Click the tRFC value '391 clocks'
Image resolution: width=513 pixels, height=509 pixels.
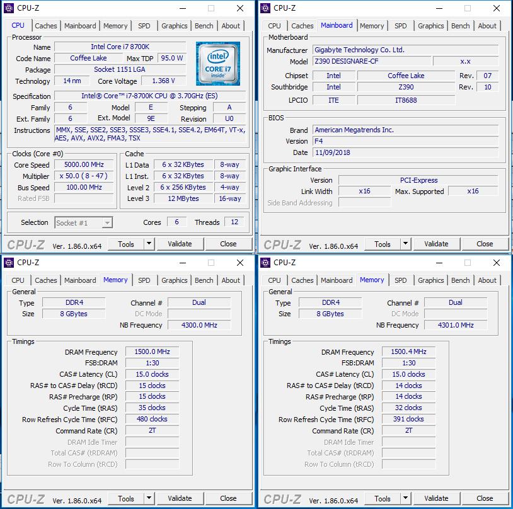click(408, 419)
